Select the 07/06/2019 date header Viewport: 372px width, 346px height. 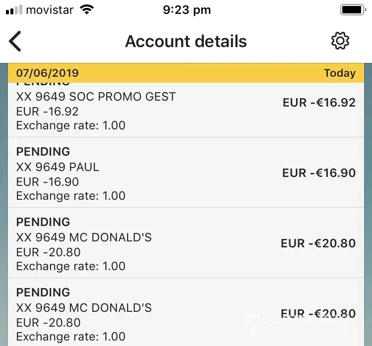[48, 73]
